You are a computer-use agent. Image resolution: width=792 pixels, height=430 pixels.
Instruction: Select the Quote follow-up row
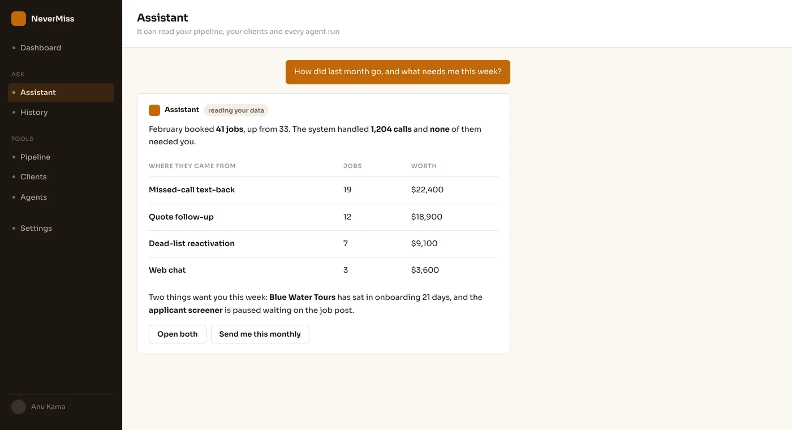click(x=324, y=217)
